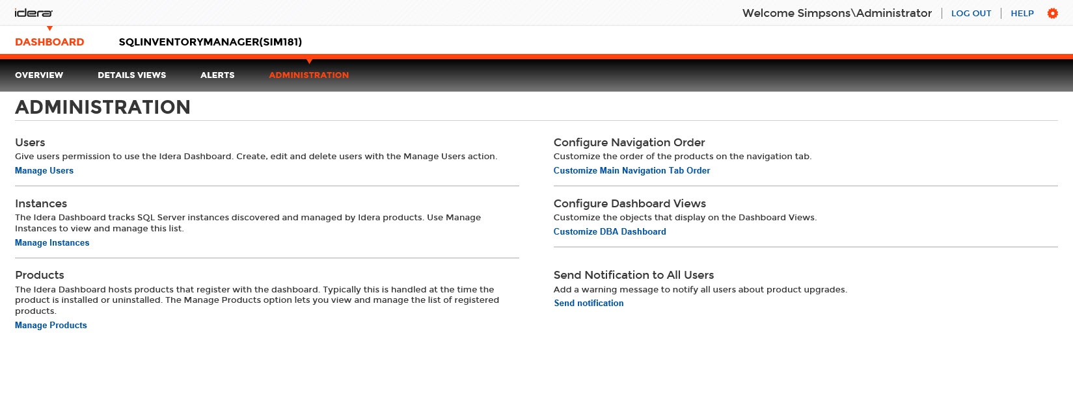The image size is (1073, 399).
Task: Click Manage Products link
Action: point(51,326)
